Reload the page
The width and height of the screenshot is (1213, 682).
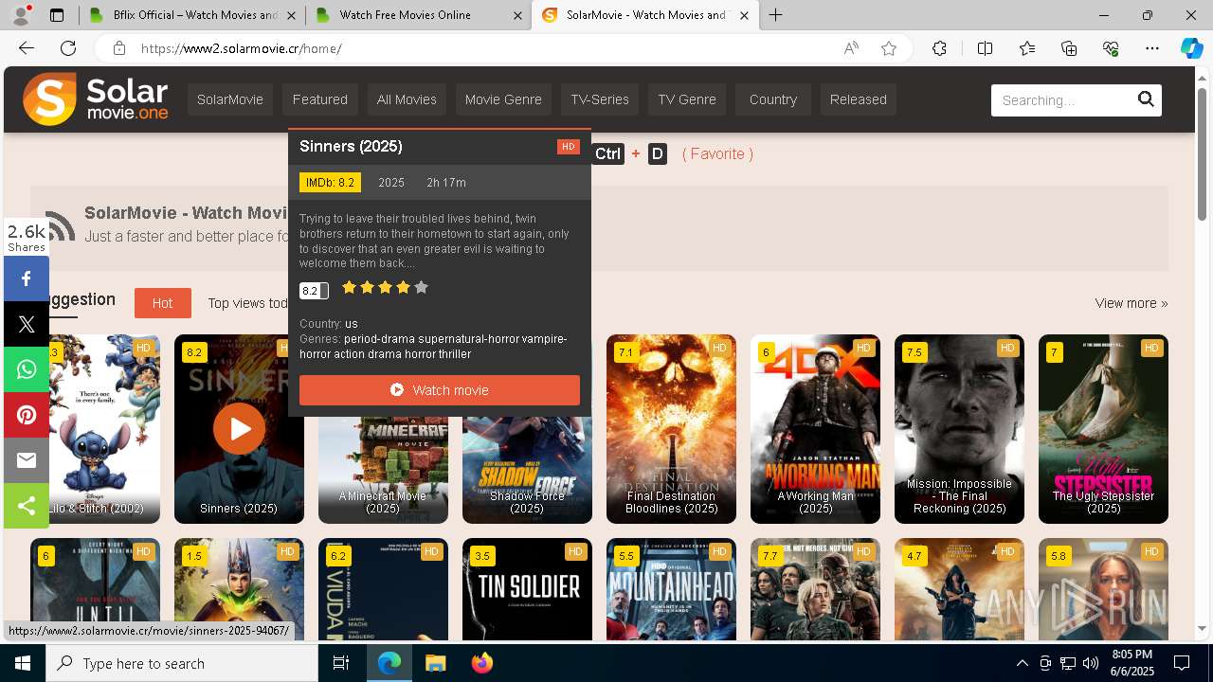(x=68, y=48)
